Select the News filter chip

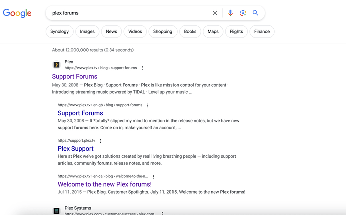point(111,31)
